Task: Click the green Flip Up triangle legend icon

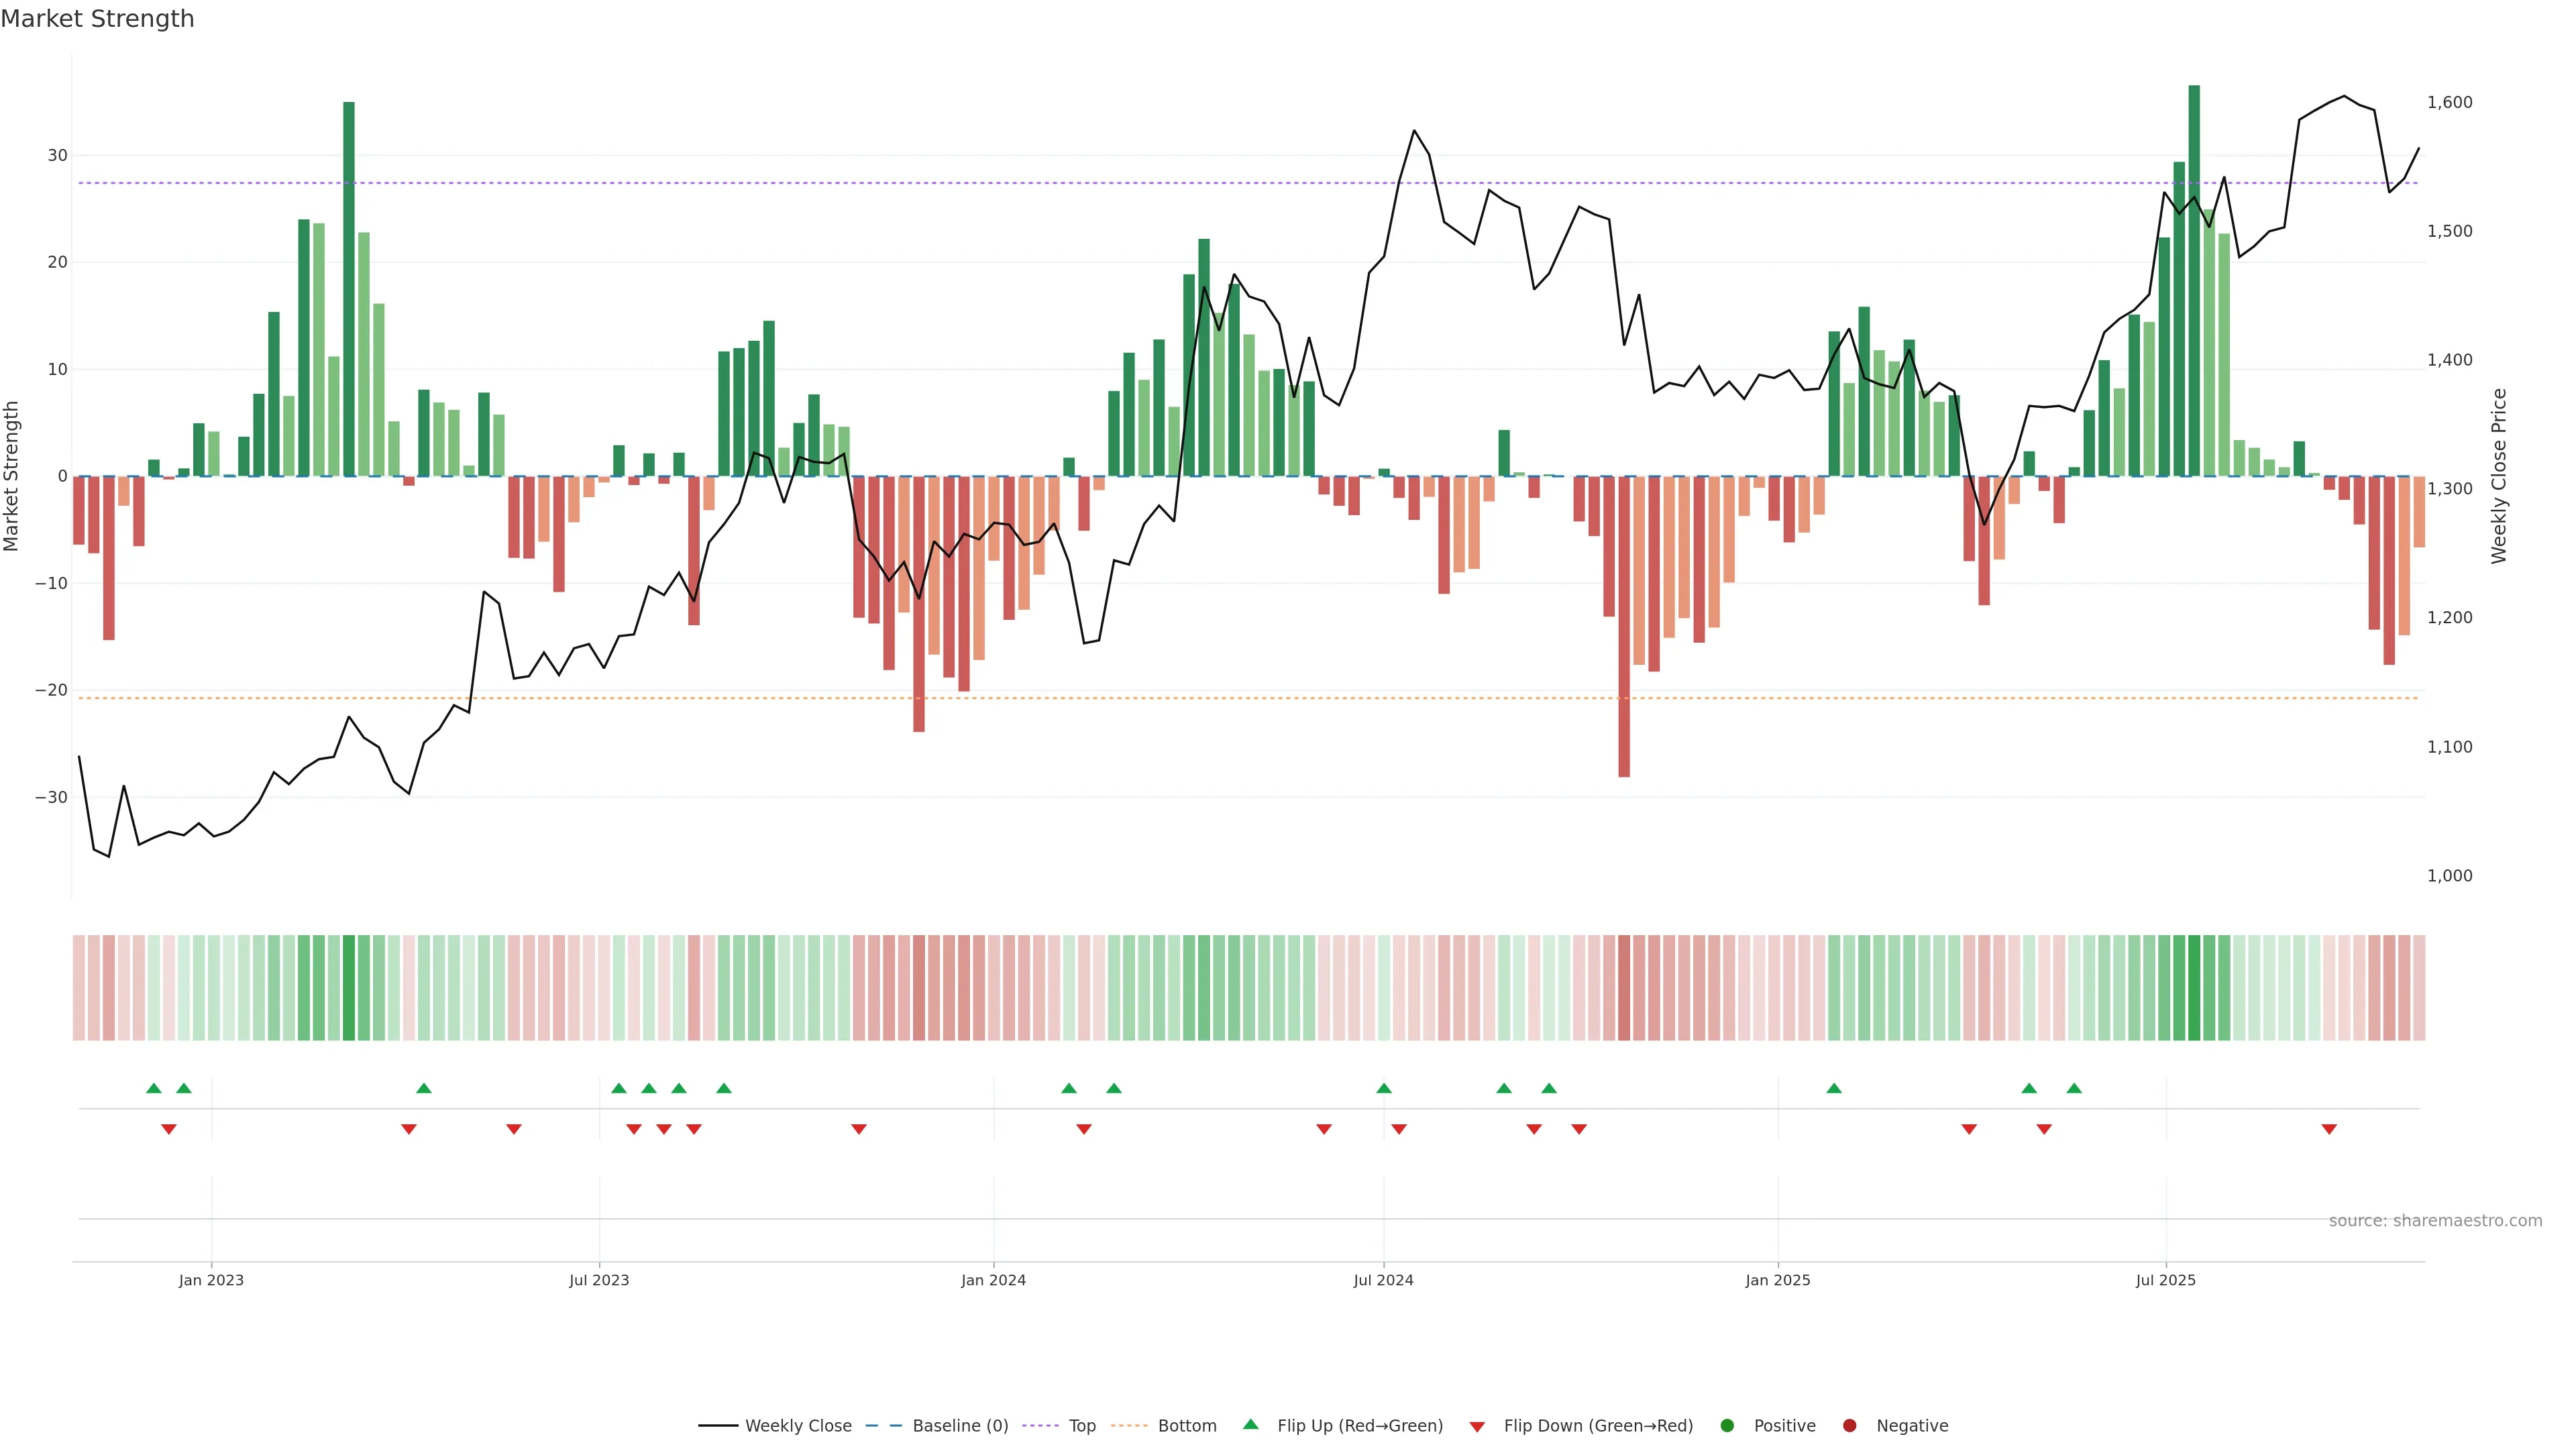Action: (1250, 1425)
